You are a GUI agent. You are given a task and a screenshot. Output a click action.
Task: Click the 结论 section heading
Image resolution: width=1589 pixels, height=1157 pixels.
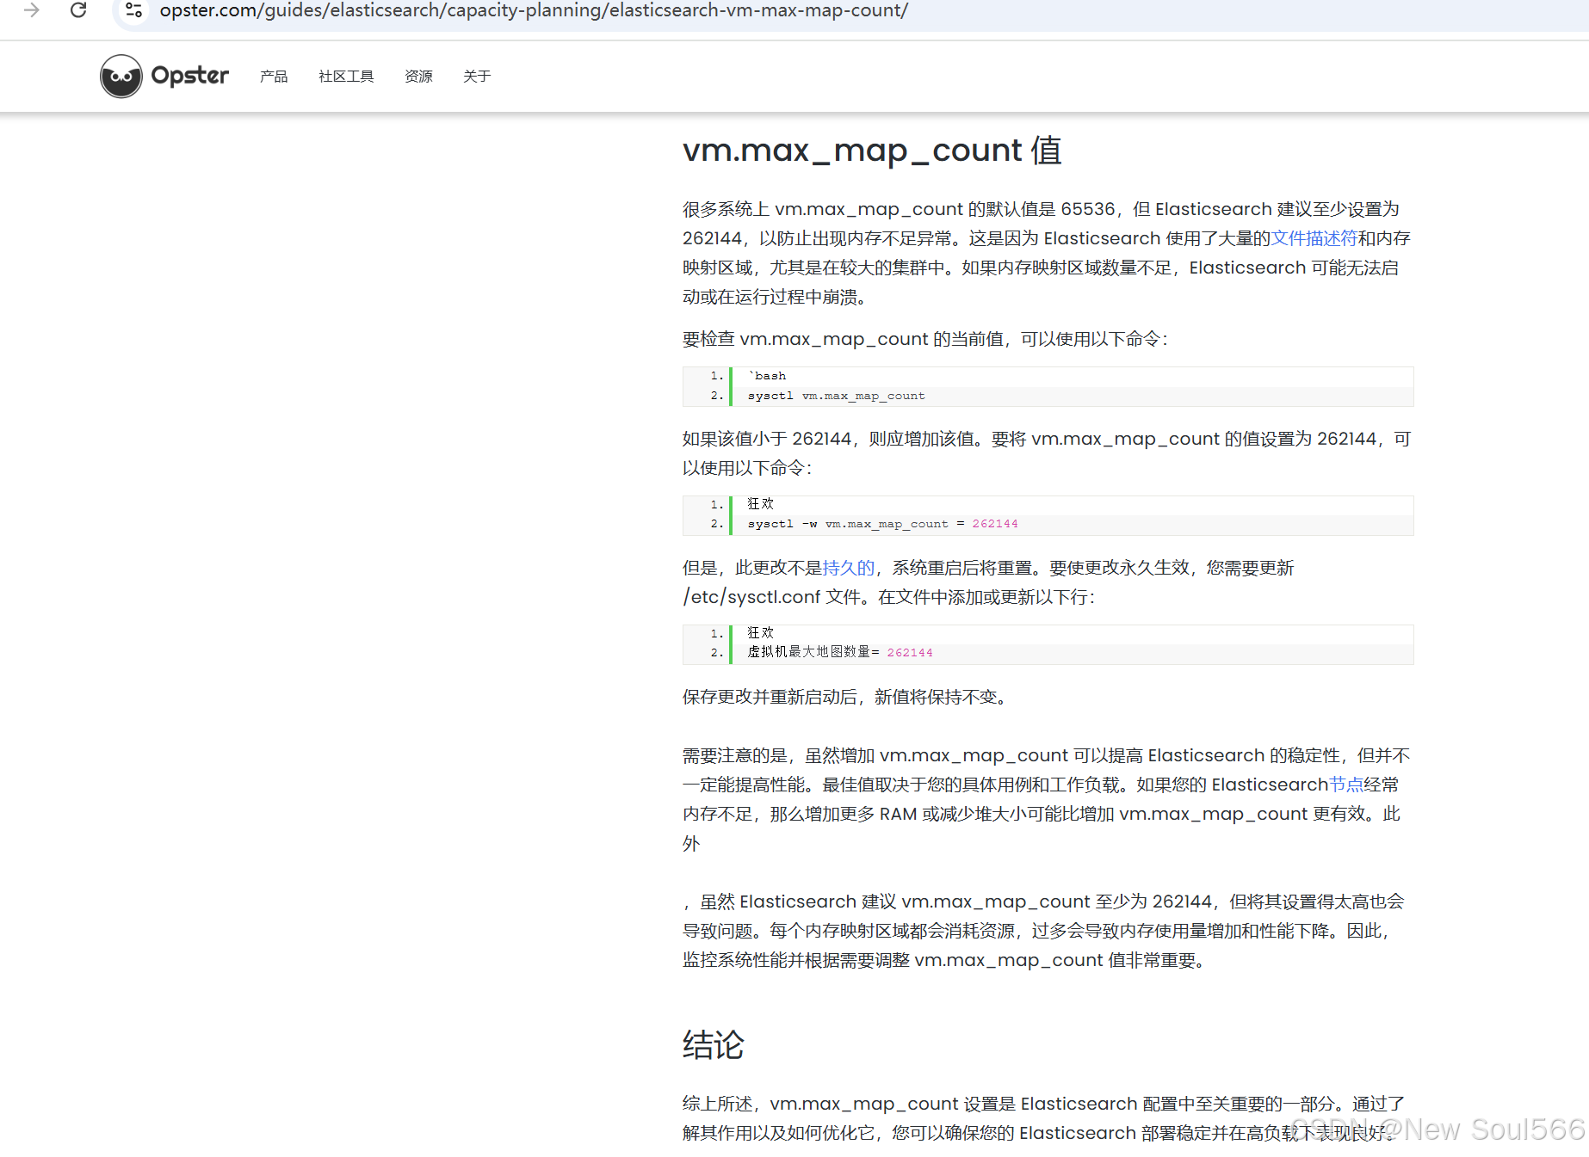713,1045
